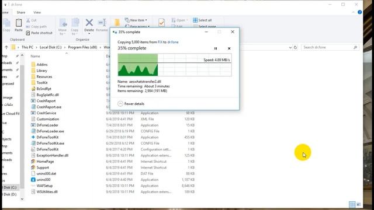Viewport: 374px width, 210px height.
Task: Click Program Files (x86) in the breadcrumb
Action: (x=82, y=47)
